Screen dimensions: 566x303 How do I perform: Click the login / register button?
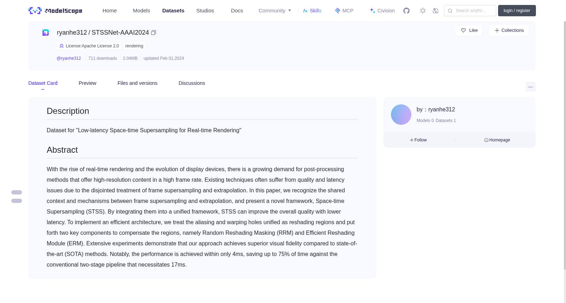tap(517, 11)
